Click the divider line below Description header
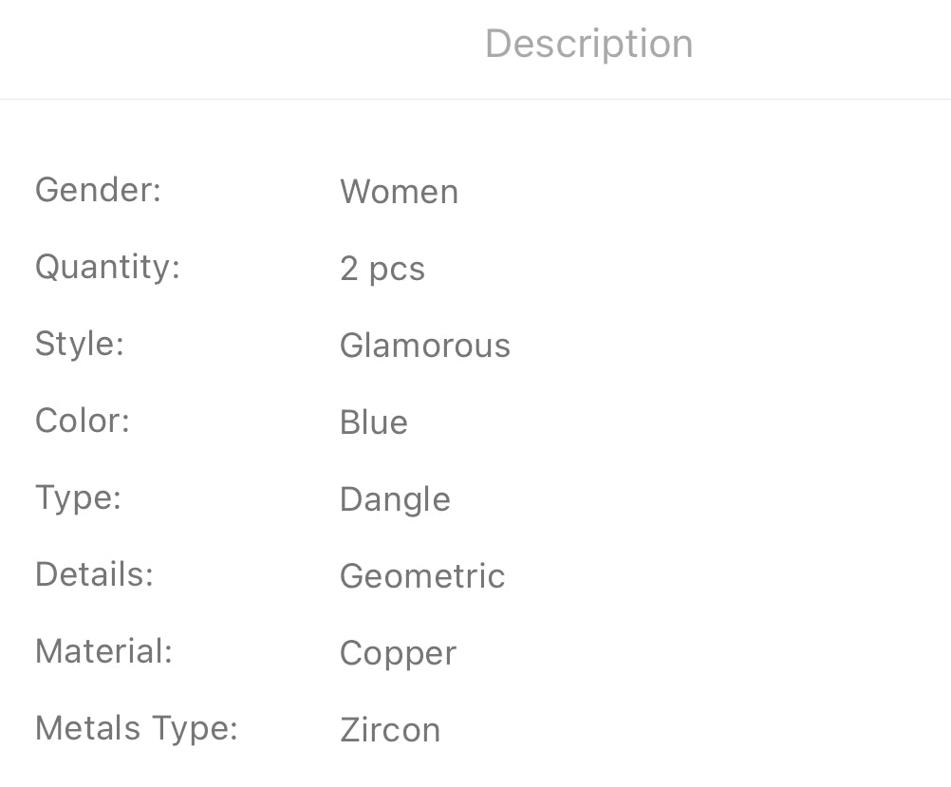This screenshot has width=951, height=787. click(475, 99)
